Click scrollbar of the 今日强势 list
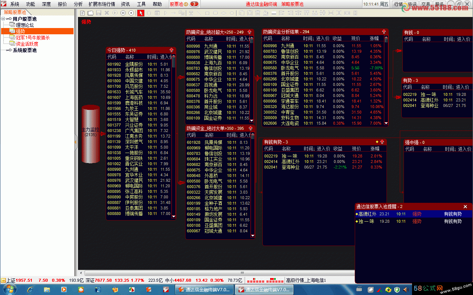The width and height of the screenshot is (473, 295). pos(174,136)
